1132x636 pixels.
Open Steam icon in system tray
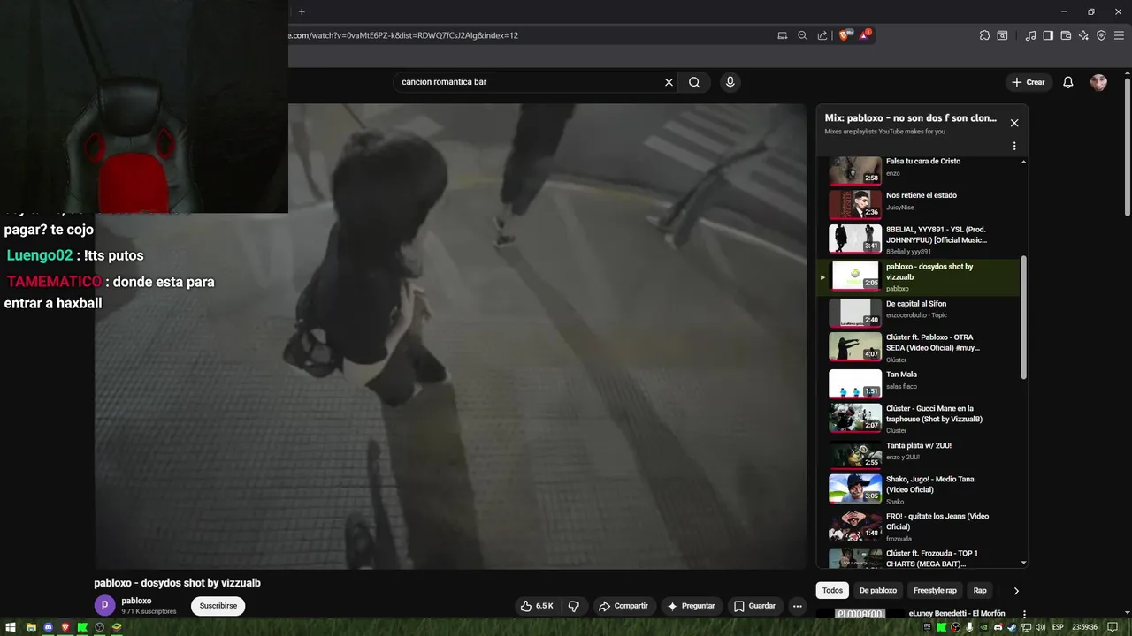pyautogui.click(x=1012, y=627)
